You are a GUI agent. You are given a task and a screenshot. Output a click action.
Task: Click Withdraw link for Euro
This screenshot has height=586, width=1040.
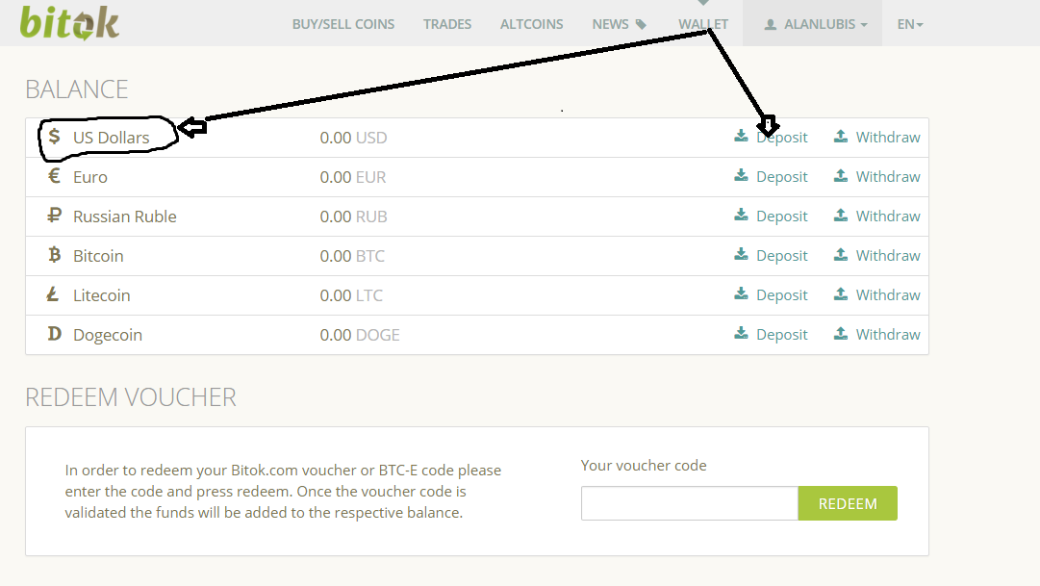[887, 176]
